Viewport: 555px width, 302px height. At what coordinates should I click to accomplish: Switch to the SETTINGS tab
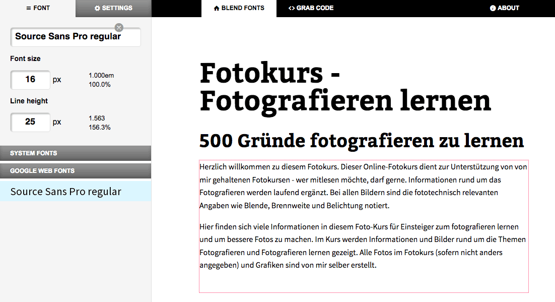(x=113, y=8)
